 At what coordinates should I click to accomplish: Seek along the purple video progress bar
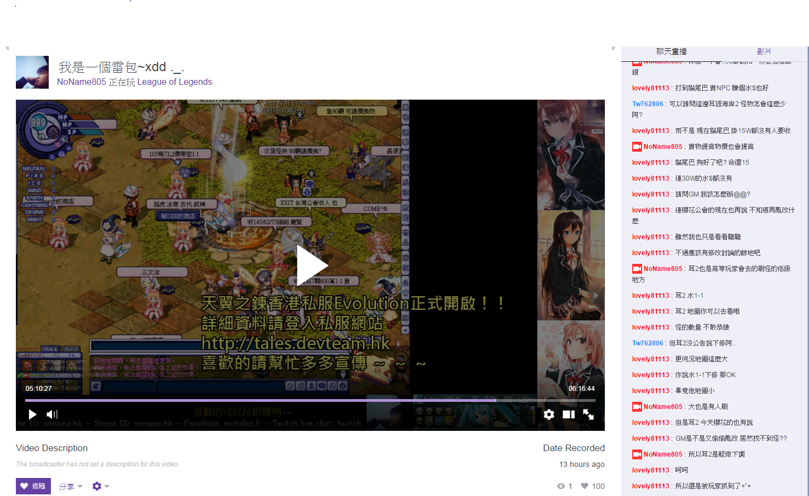coord(310,400)
